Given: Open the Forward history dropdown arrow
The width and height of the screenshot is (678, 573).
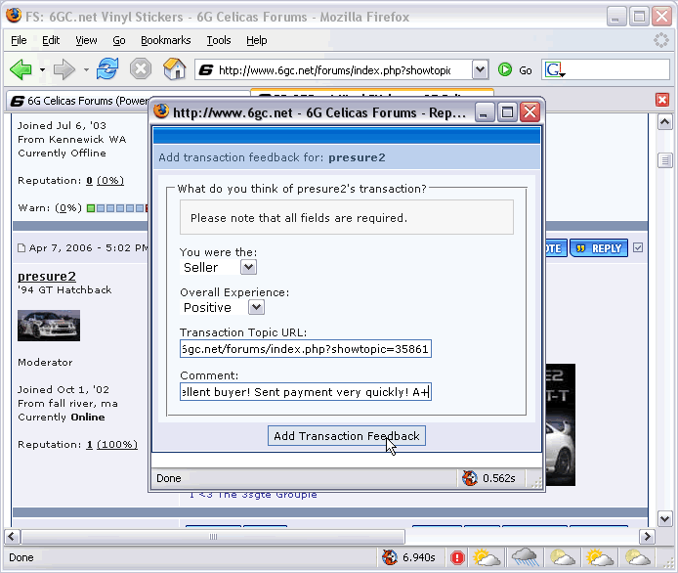Looking at the screenshot, I should coord(86,69).
